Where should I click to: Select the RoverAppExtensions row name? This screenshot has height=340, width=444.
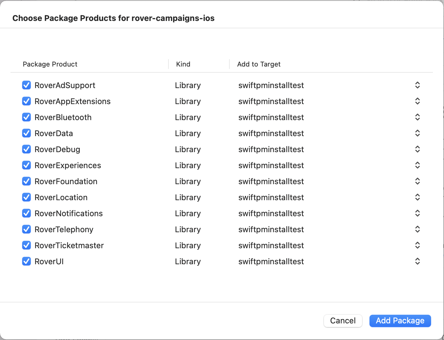pyautogui.click(x=72, y=101)
